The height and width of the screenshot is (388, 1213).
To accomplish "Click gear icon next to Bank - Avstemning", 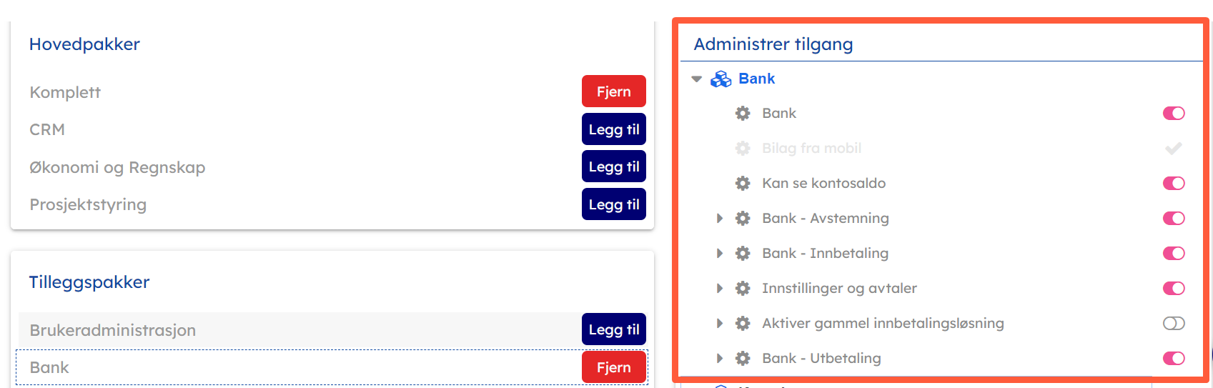I will pyautogui.click(x=743, y=219).
